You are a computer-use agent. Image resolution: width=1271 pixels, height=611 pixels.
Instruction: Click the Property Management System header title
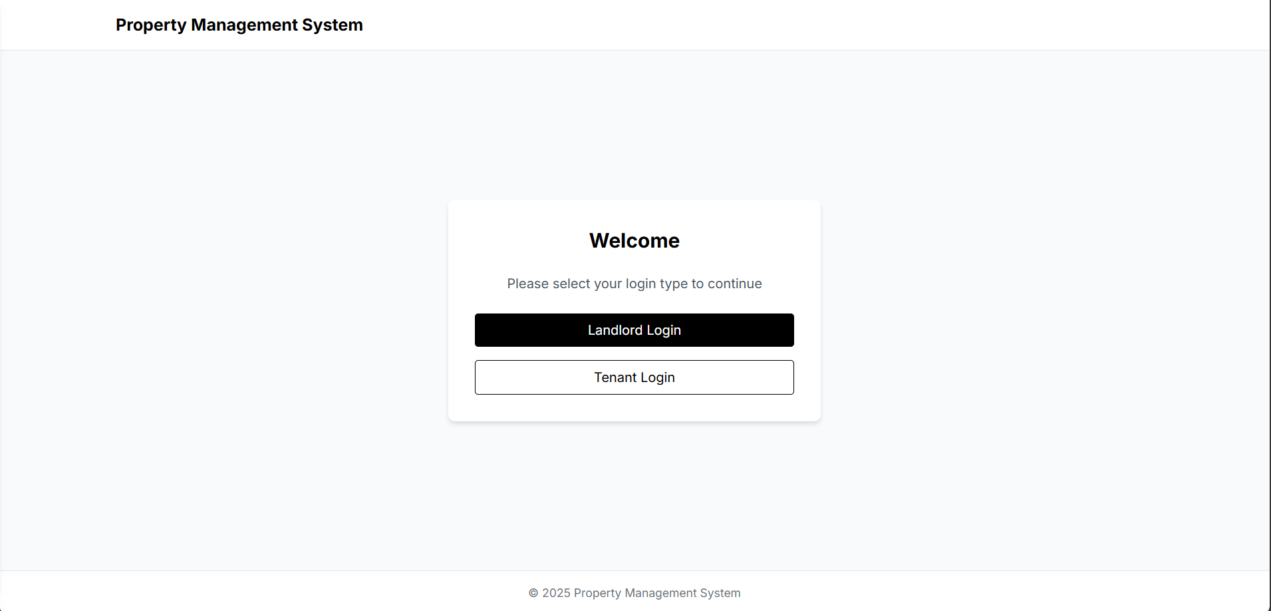[239, 25]
